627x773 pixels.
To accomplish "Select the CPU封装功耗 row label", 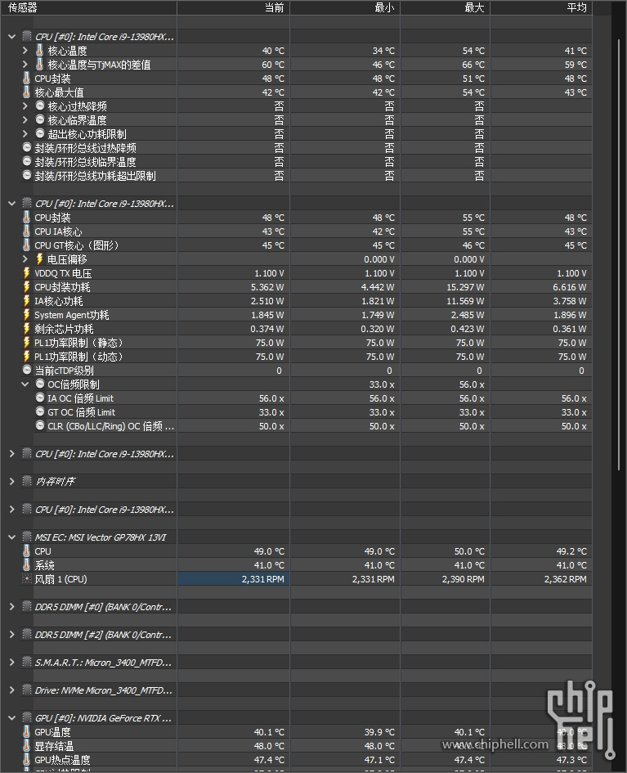I will (x=63, y=287).
